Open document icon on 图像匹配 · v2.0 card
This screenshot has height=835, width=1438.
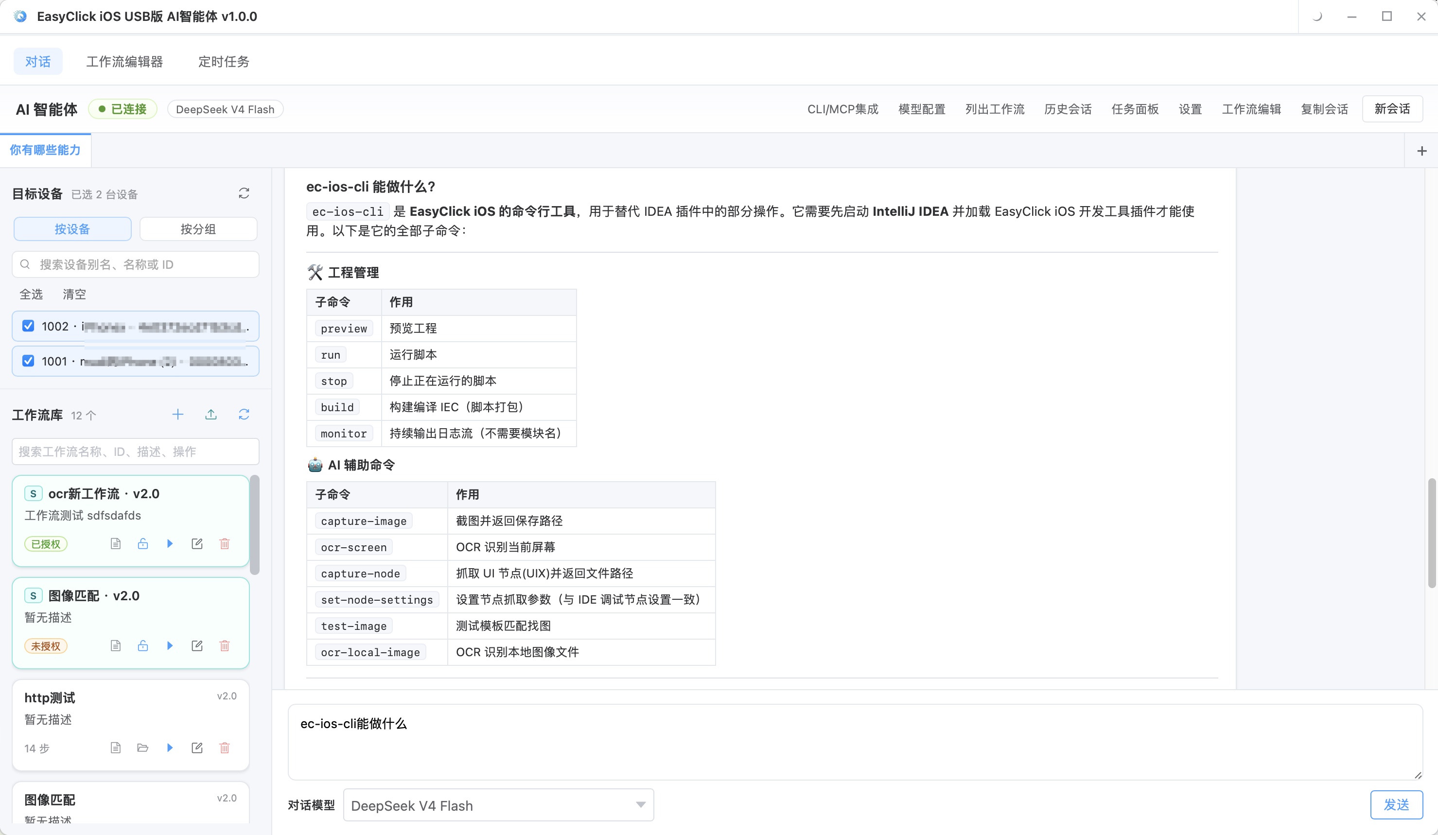click(115, 645)
